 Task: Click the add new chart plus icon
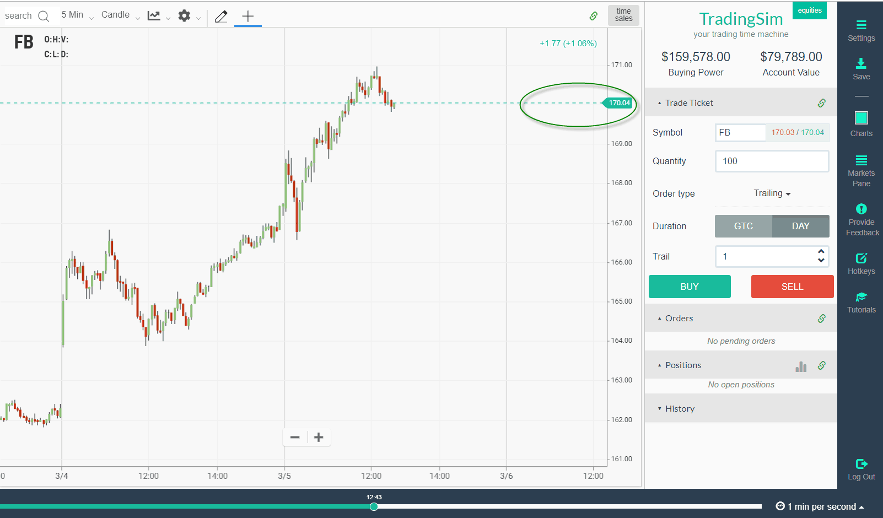(247, 15)
